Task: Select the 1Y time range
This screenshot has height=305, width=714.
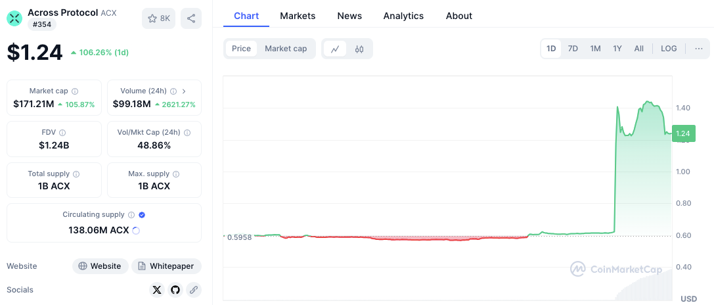Action: (617, 49)
